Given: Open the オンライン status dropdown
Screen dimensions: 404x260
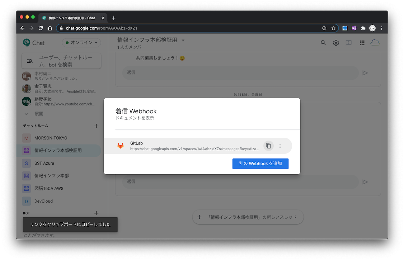Looking at the screenshot, I should point(81,43).
